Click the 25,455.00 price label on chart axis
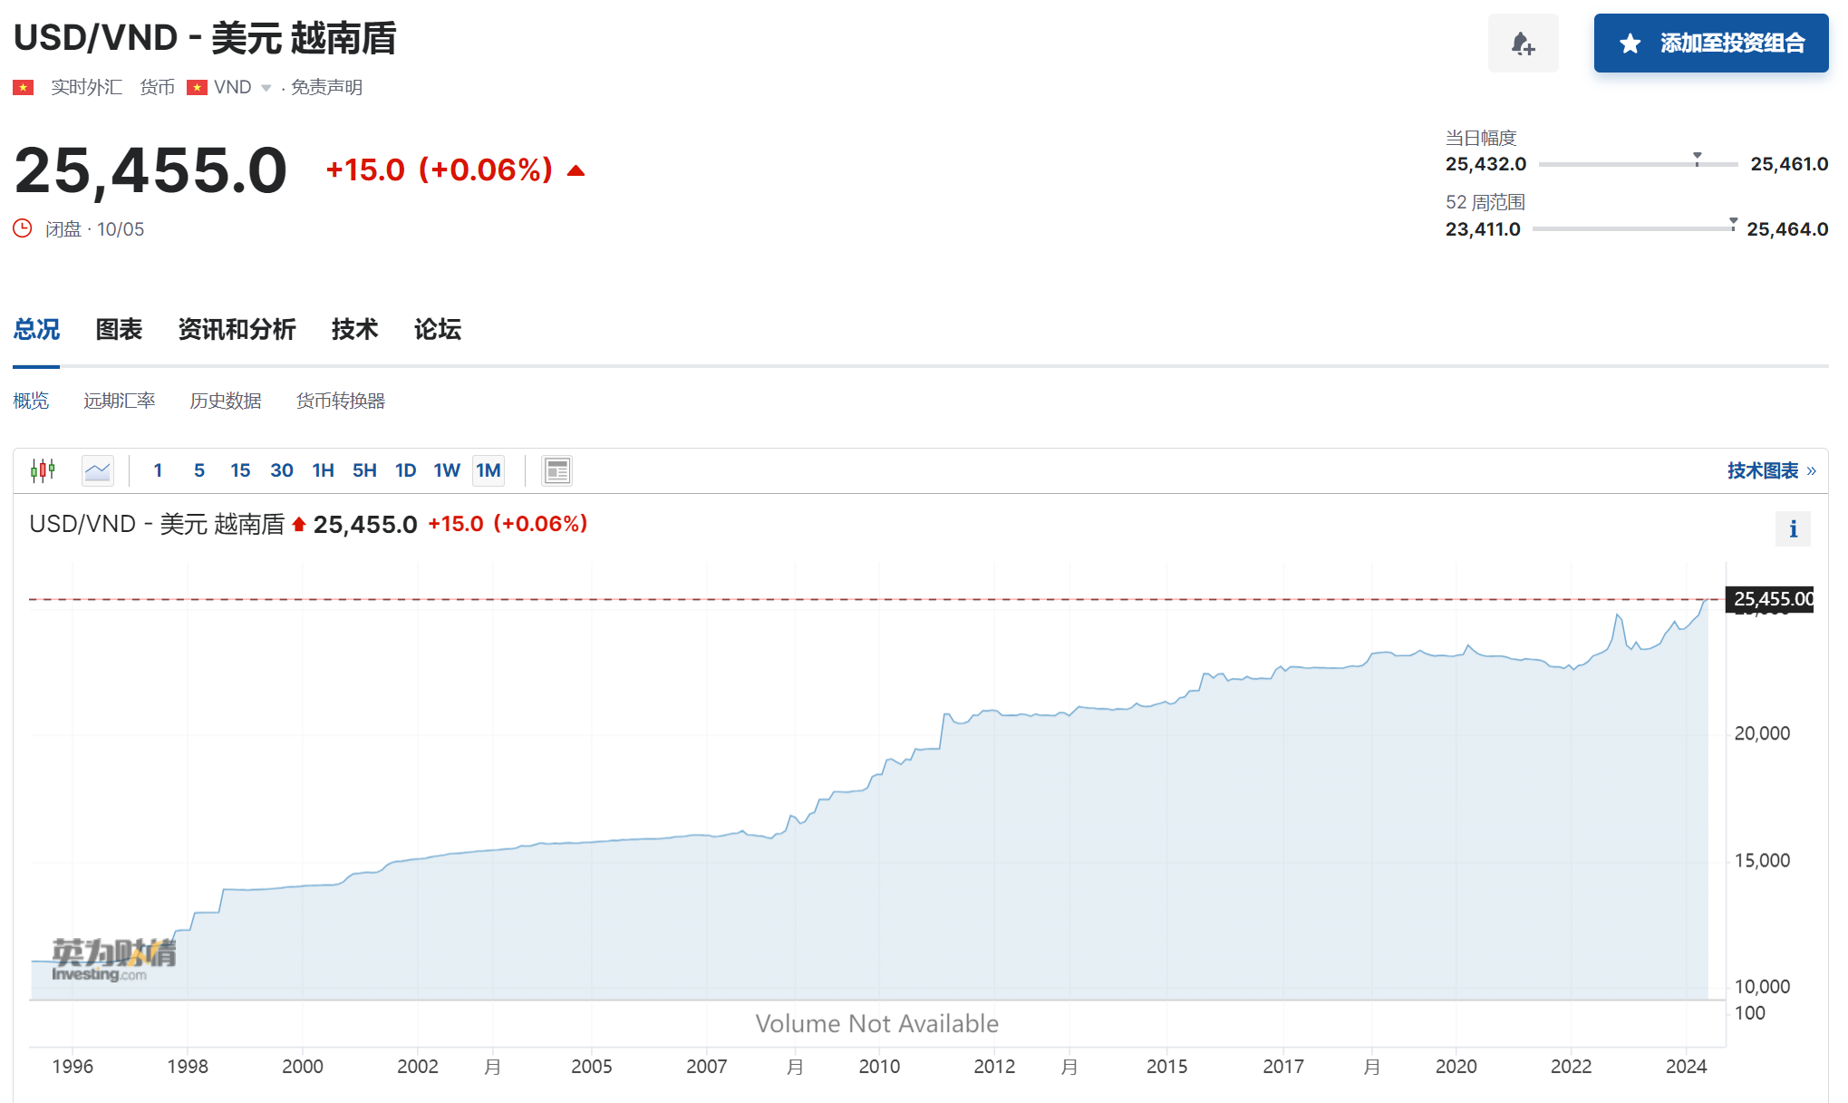This screenshot has height=1103, width=1848. 1772,599
